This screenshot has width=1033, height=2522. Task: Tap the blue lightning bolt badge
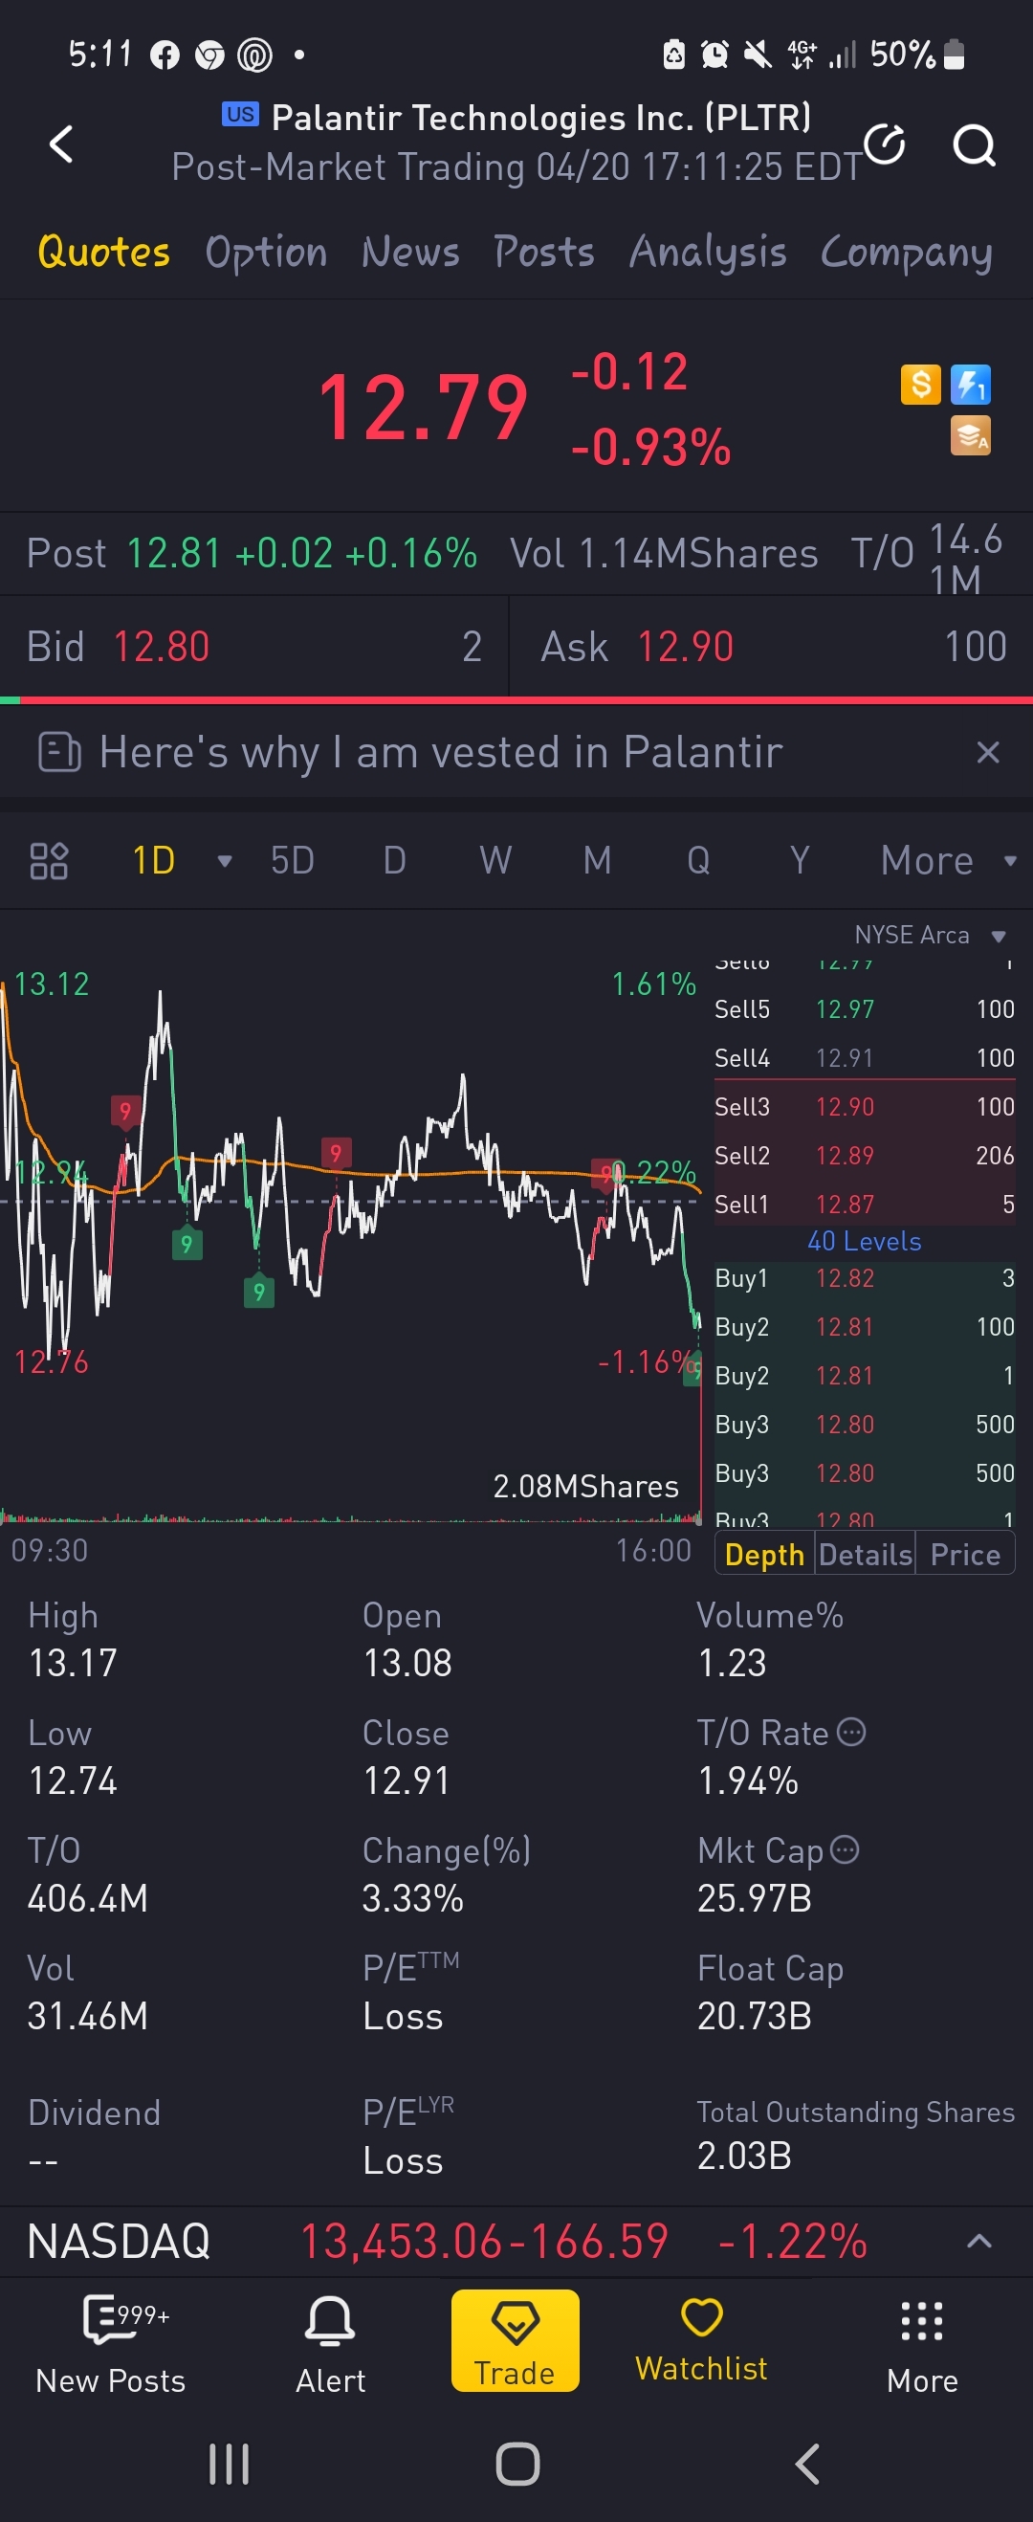pos(970,384)
